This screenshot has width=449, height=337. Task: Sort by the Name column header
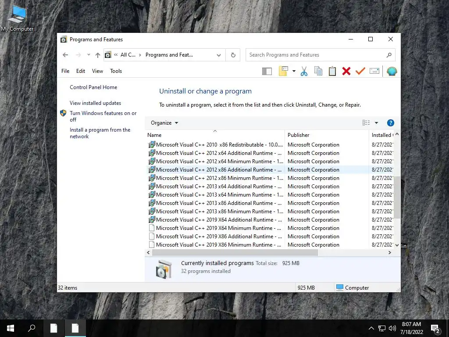(215, 135)
